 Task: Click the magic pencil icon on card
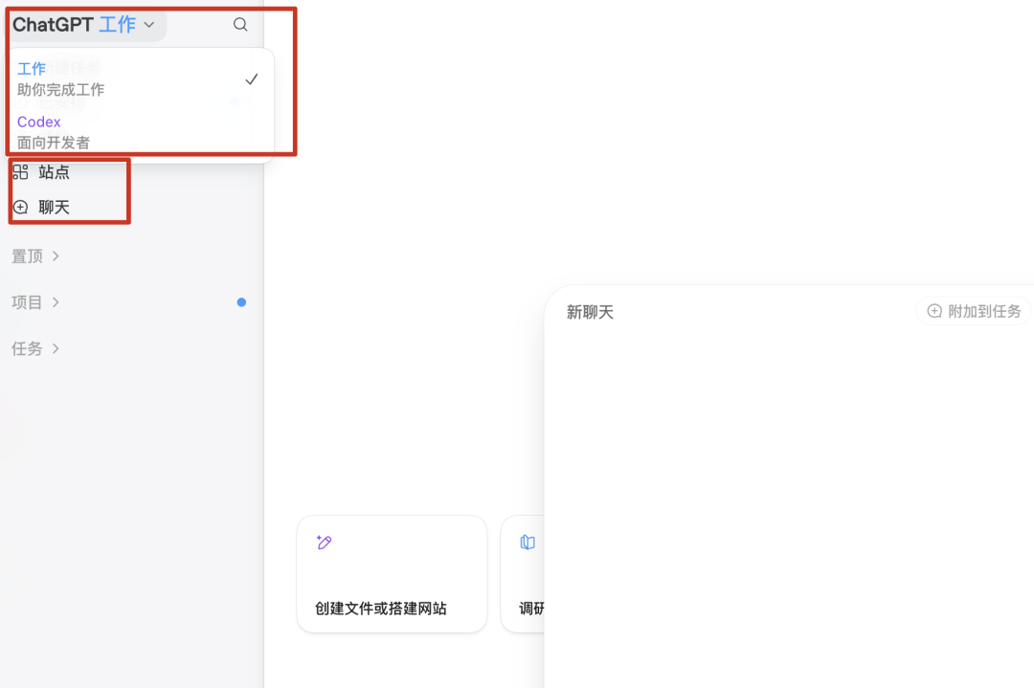[x=324, y=542]
